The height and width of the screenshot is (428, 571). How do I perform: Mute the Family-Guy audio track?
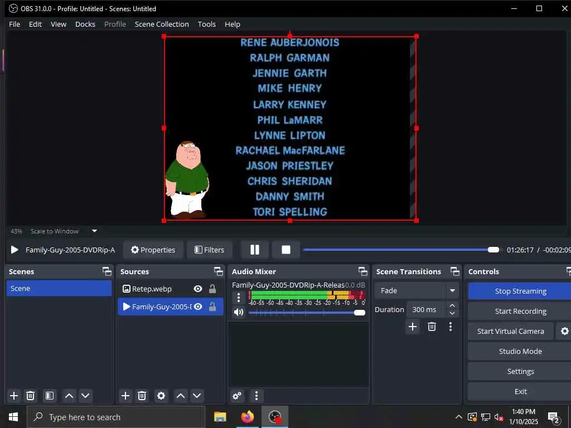coord(239,312)
